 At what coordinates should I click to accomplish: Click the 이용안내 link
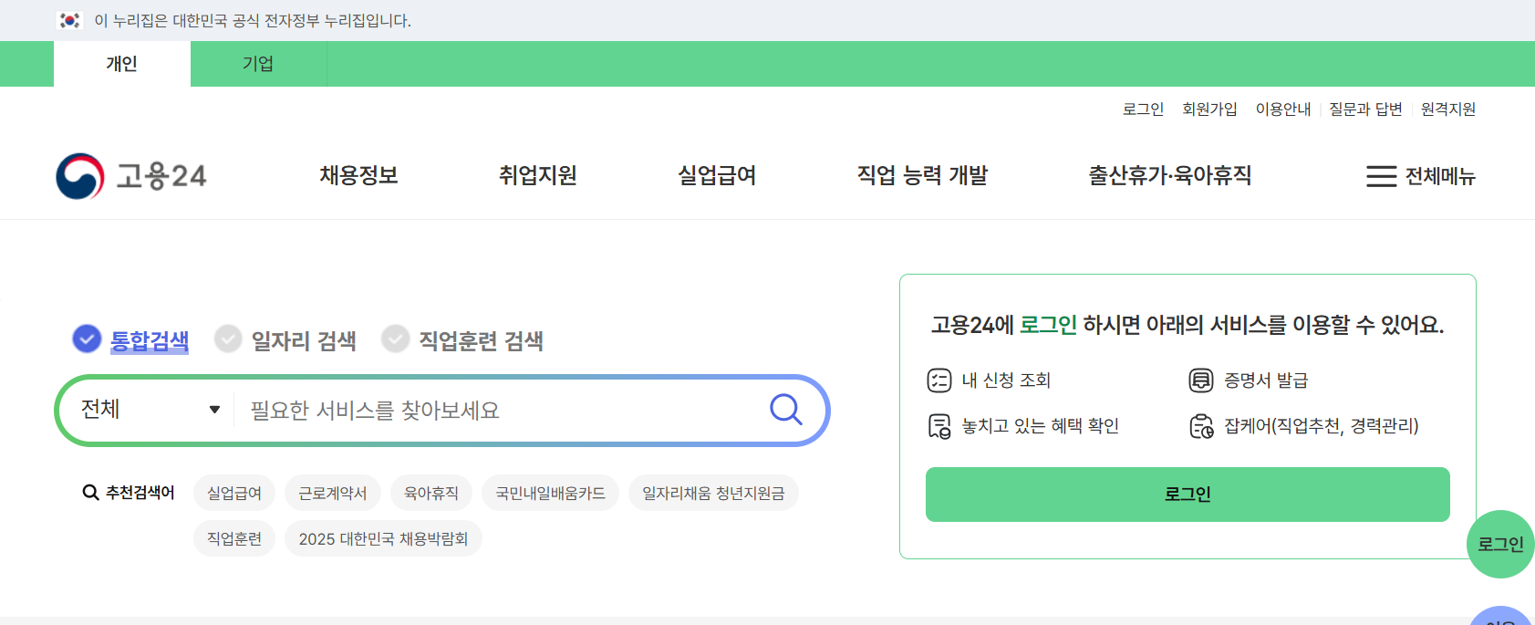point(1283,109)
